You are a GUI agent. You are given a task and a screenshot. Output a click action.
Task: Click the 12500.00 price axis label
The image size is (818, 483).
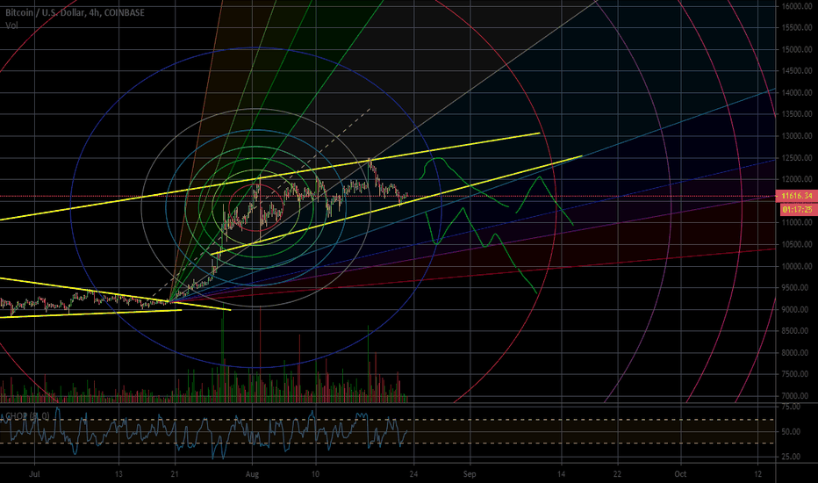tap(797, 158)
